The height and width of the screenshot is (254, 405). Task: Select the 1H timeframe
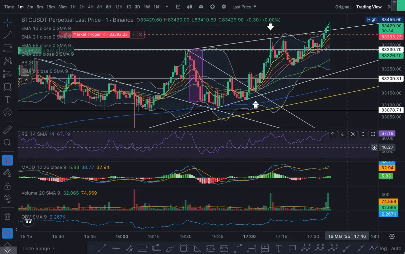pos(73,7)
